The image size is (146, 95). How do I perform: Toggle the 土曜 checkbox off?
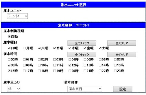point(100,48)
